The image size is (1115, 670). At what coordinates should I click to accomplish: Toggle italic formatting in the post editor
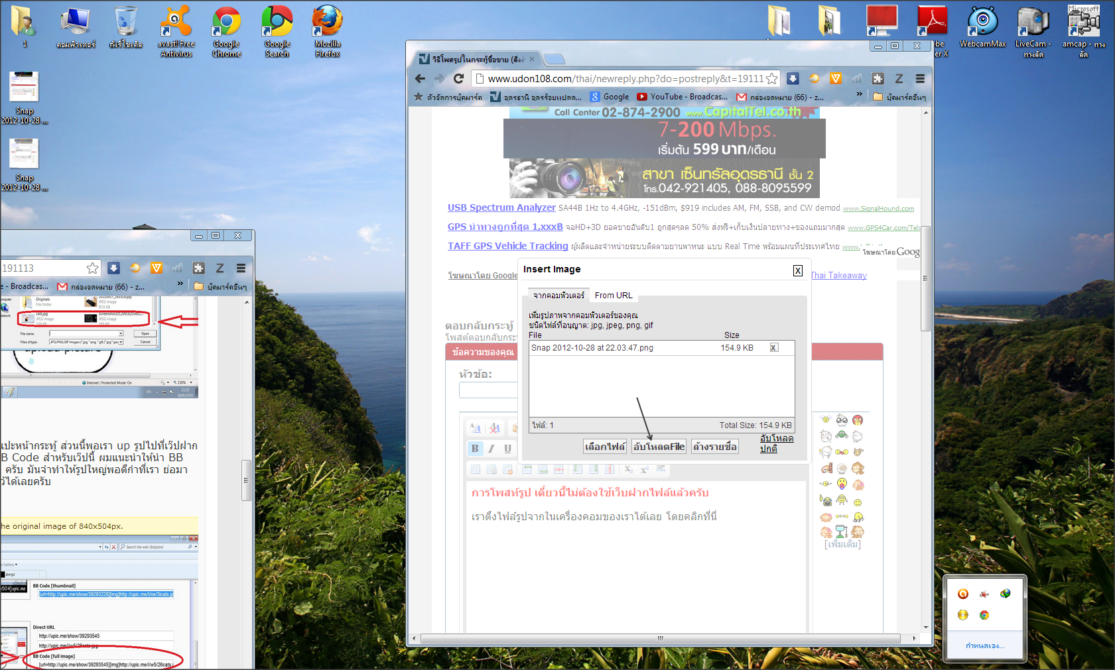tap(492, 449)
